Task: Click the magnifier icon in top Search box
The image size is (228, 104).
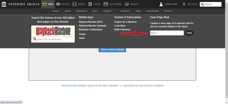Action: [202, 5]
